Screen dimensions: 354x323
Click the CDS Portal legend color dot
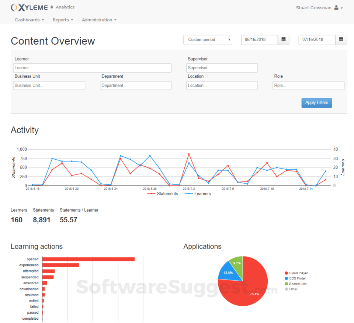click(x=286, y=278)
